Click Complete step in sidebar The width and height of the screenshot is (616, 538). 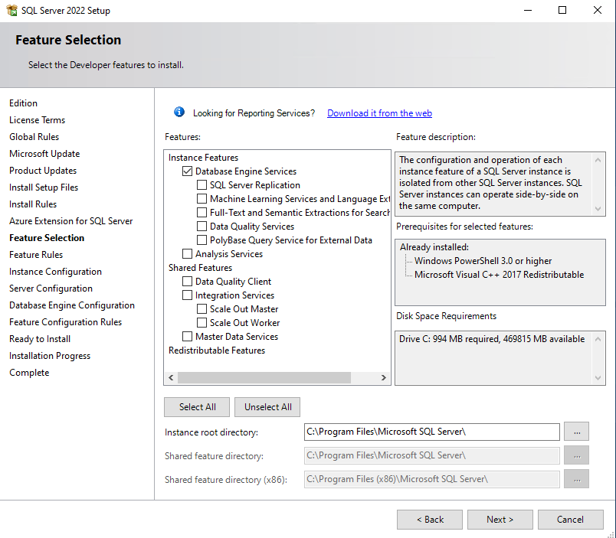tap(29, 373)
